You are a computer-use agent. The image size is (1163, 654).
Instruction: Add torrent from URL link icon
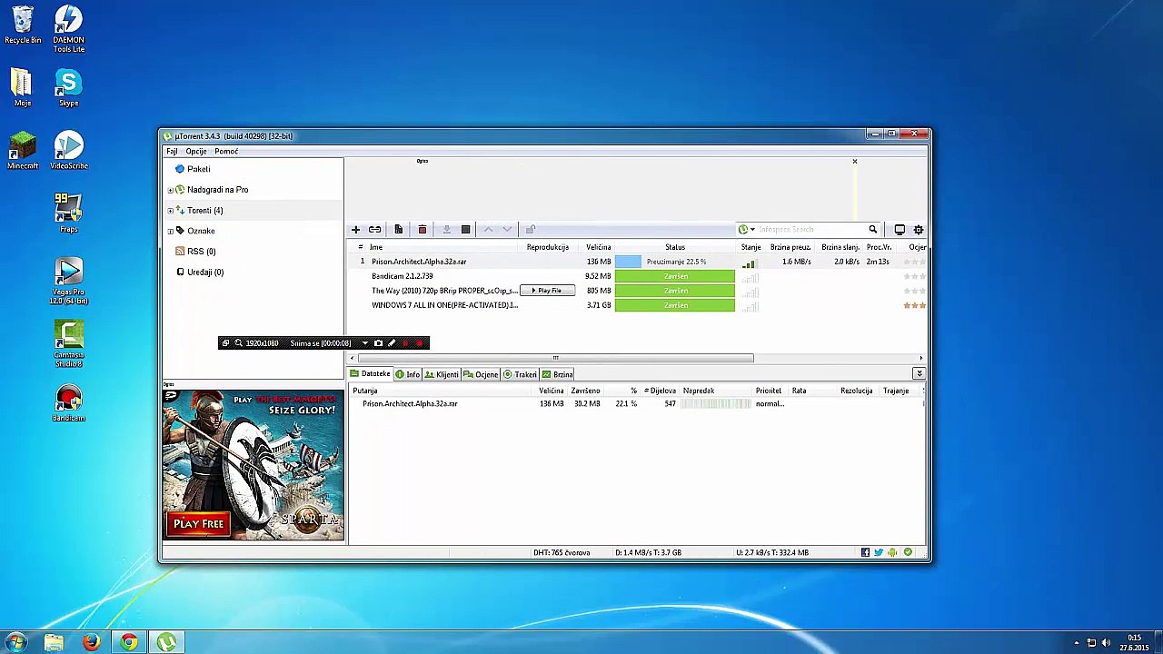[374, 230]
